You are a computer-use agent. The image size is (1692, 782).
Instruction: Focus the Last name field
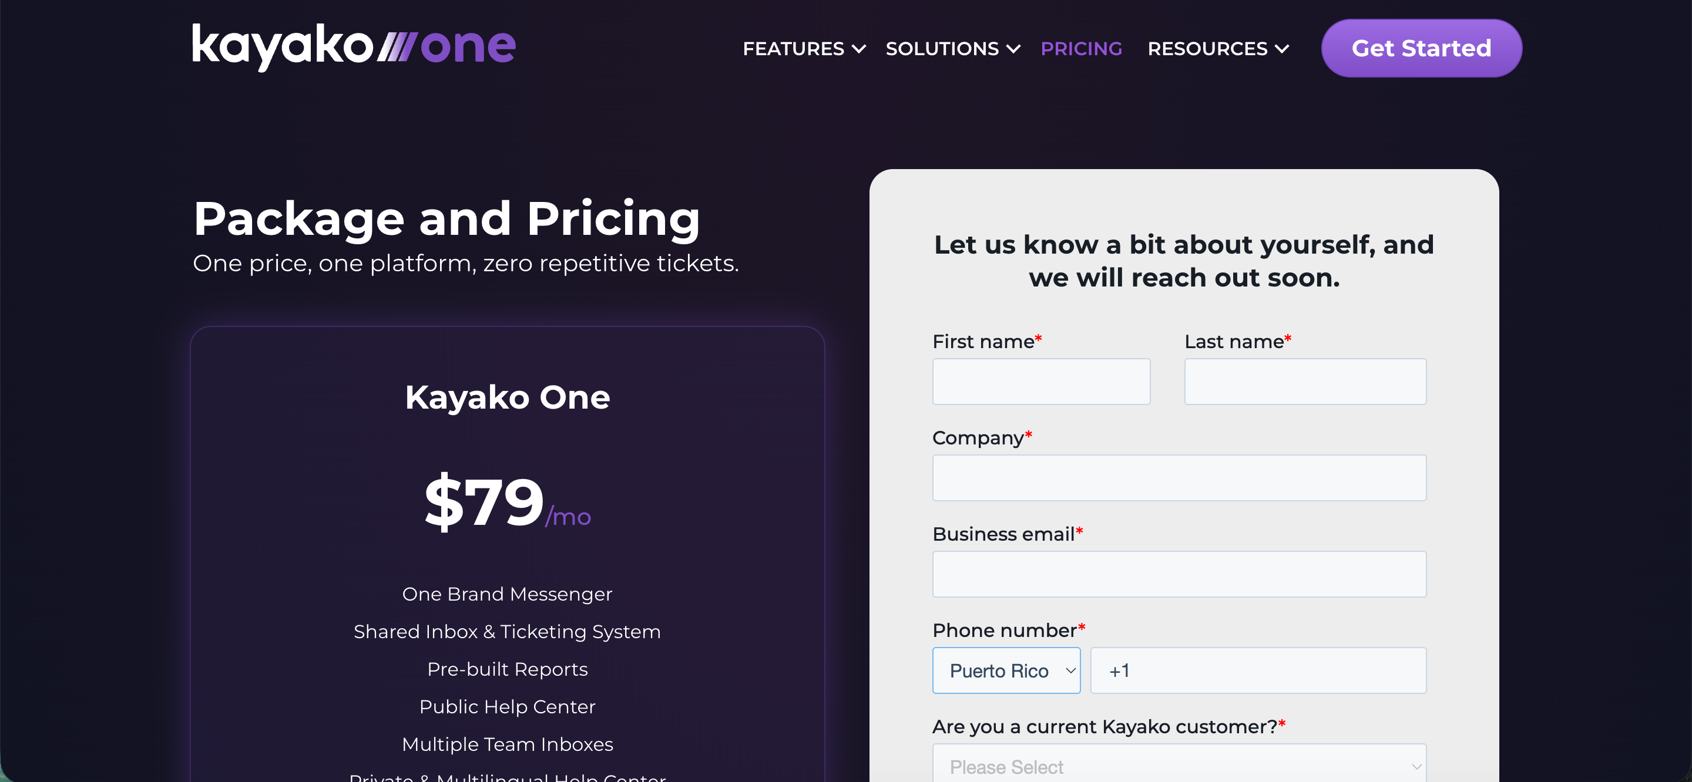coord(1304,382)
